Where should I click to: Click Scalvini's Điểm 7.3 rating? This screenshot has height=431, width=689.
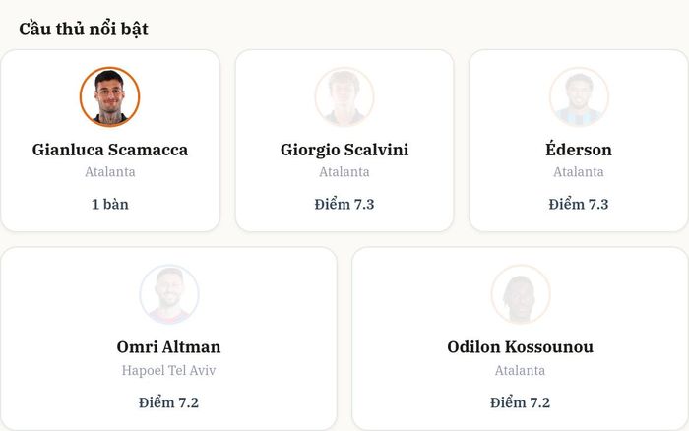344,205
